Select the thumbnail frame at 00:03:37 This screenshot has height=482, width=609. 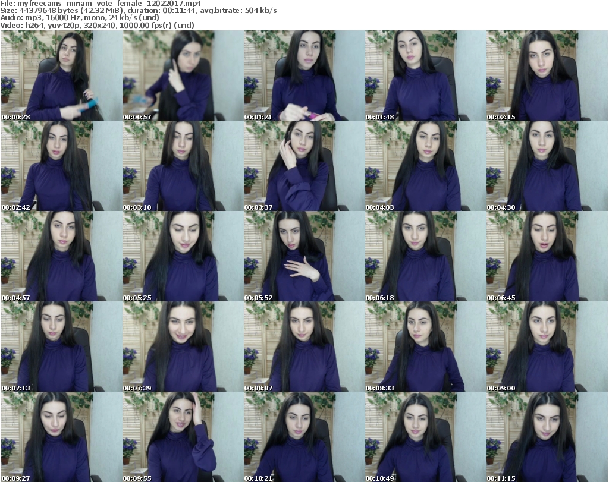click(x=304, y=166)
